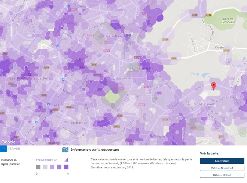Switch to Débits - Download map

222,168
